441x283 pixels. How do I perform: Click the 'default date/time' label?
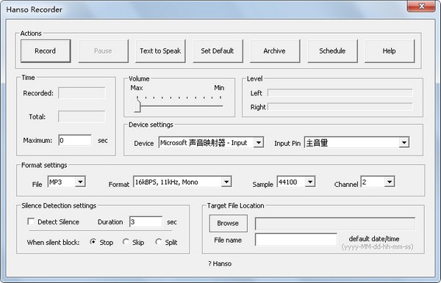tap(374, 239)
